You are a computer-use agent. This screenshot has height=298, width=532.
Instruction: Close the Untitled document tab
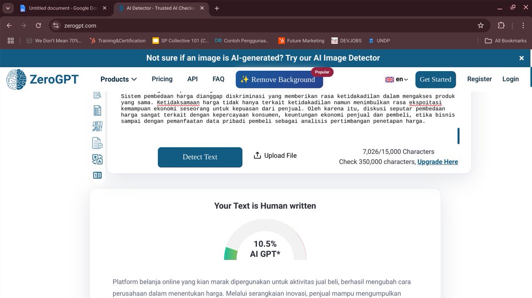point(105,8)
